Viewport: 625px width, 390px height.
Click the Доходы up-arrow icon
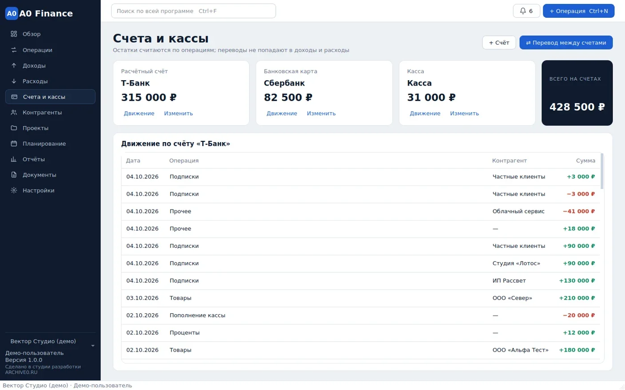pyautogui.click(x=14, y=66)
